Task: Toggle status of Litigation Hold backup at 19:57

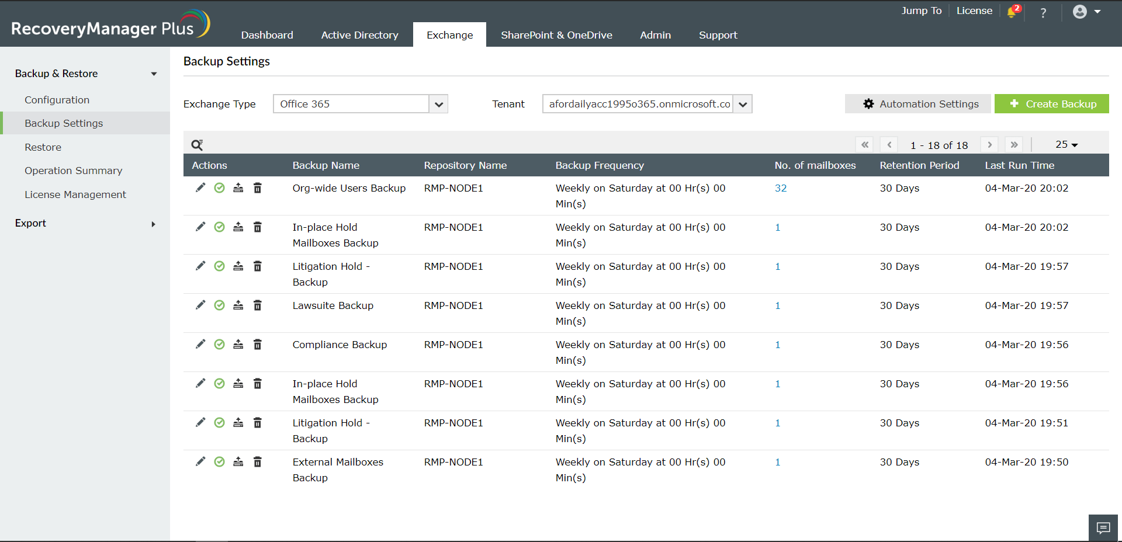Action: [x=219, y=266]
